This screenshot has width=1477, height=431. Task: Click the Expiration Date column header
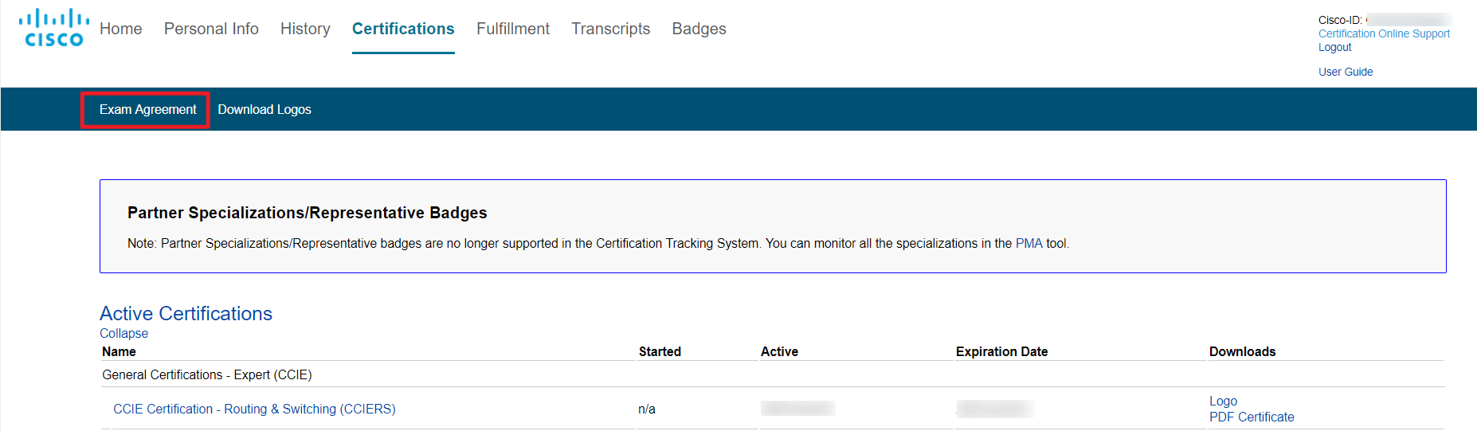[x=1001, y=351]
